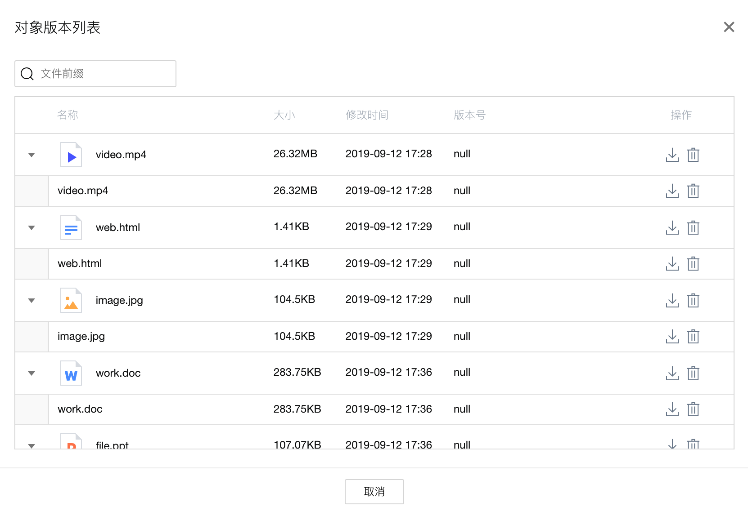Screen dimensions: 748x507
Task: Download the parent work.doc object
Action: click(x=672, y=373)
